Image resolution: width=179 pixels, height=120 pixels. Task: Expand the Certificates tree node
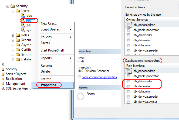point(13,50)
